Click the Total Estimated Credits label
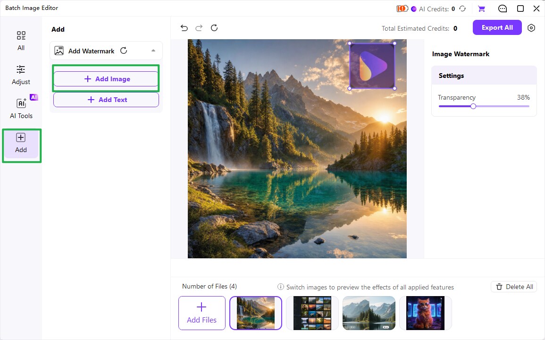This screenshot has width=545, height=340. coord(415,28)
